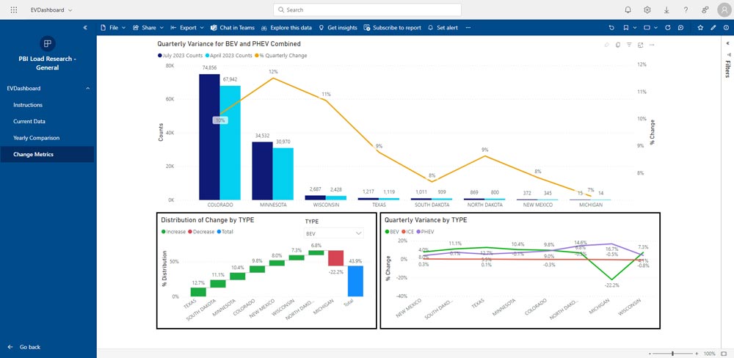Toggle the July 2023 Counts legend item

(180, 55)
